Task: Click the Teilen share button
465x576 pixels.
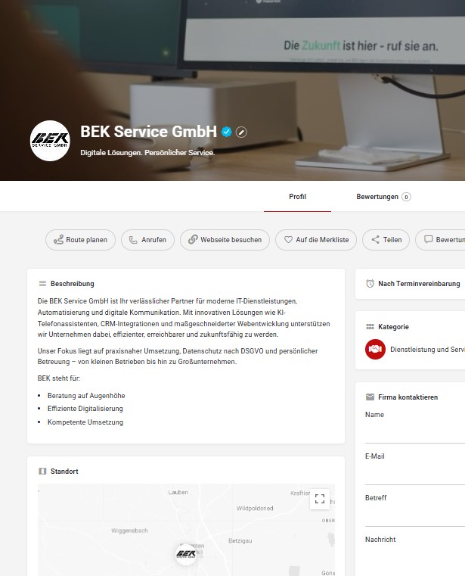Action: tap(386, 240)
